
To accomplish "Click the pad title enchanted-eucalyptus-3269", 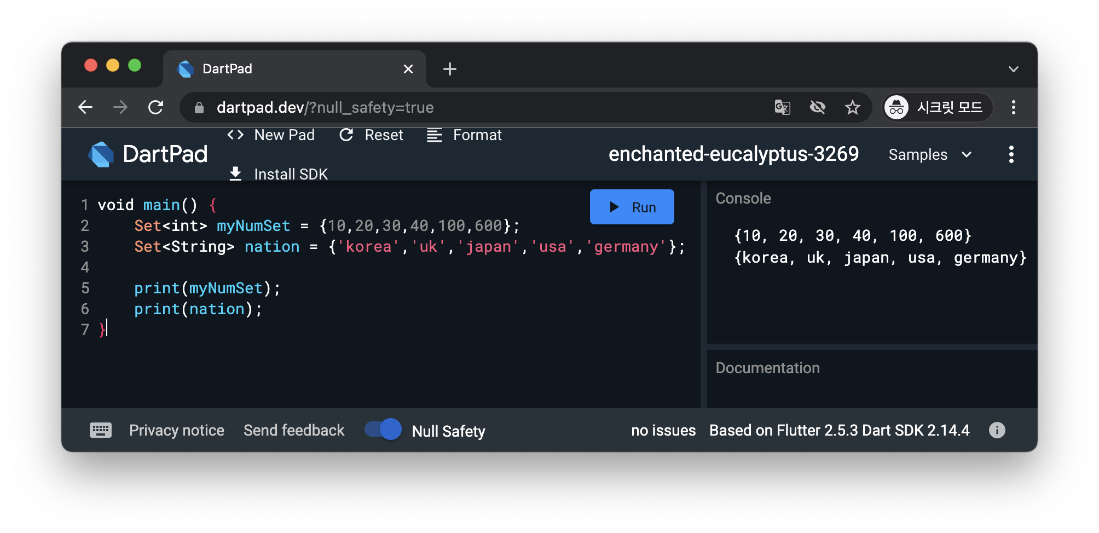I will click(733, 154).
